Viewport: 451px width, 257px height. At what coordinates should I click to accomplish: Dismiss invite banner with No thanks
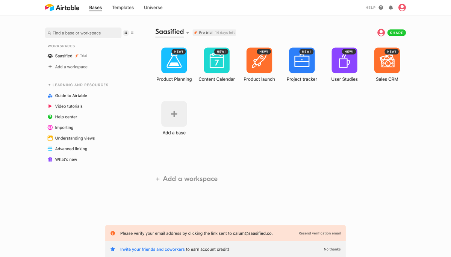click(332, 249)
